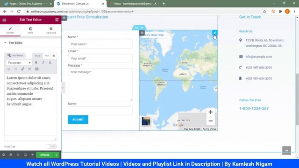299x168 pixels.
Task: Zoom out on the Google map
Action: [211, 121]
